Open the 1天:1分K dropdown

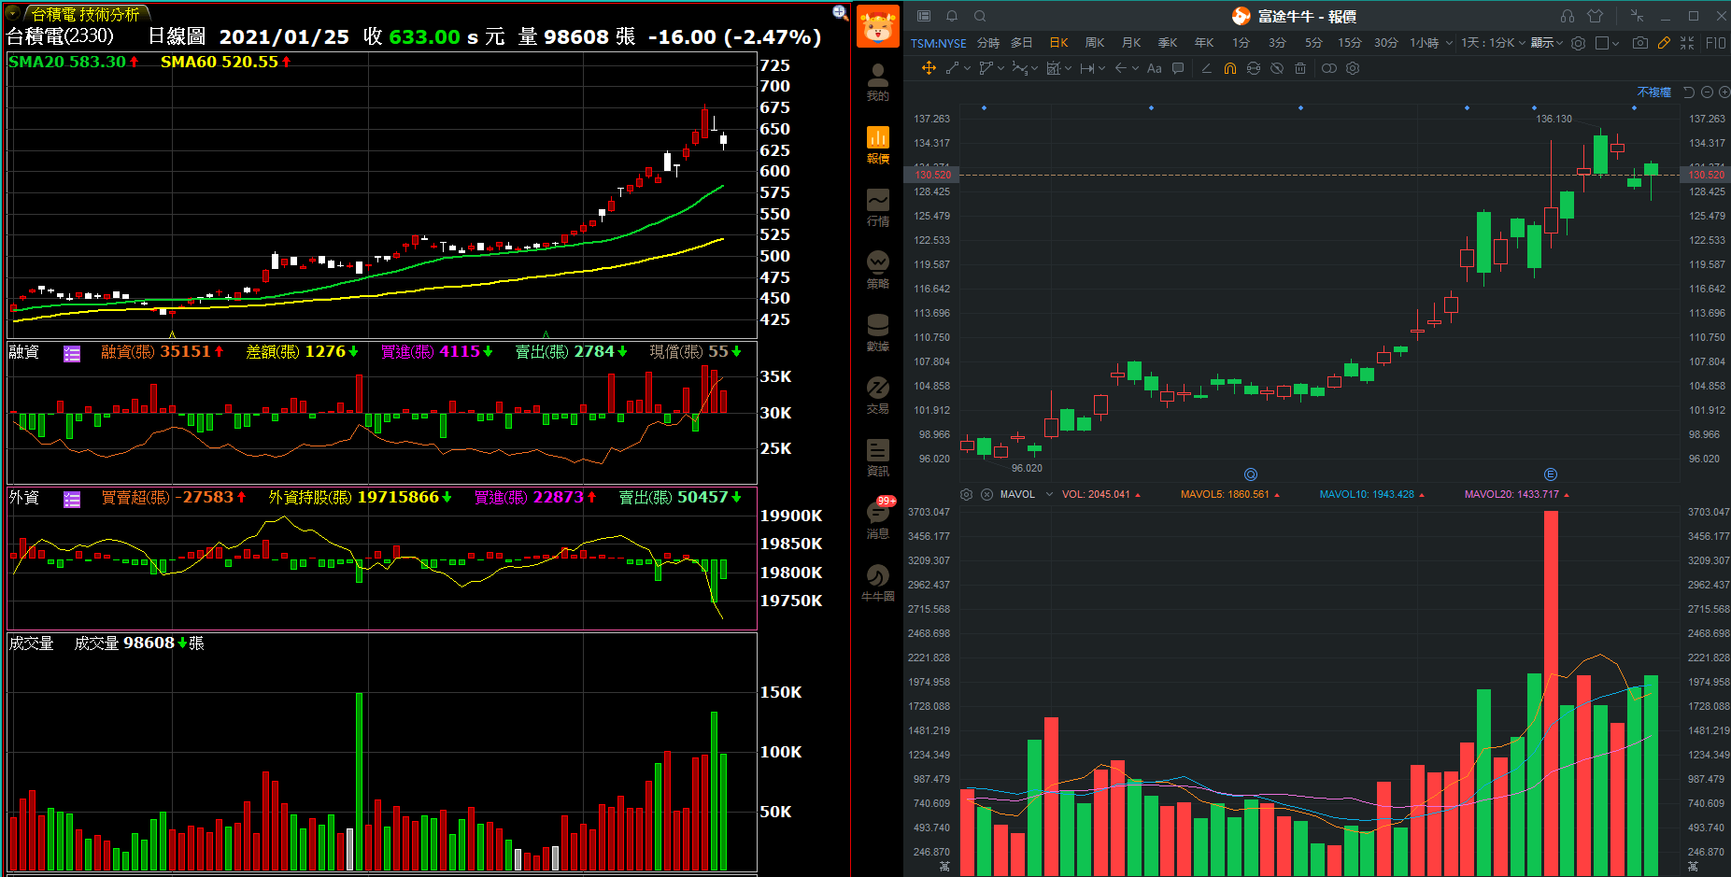click(x=1493, y=43)
